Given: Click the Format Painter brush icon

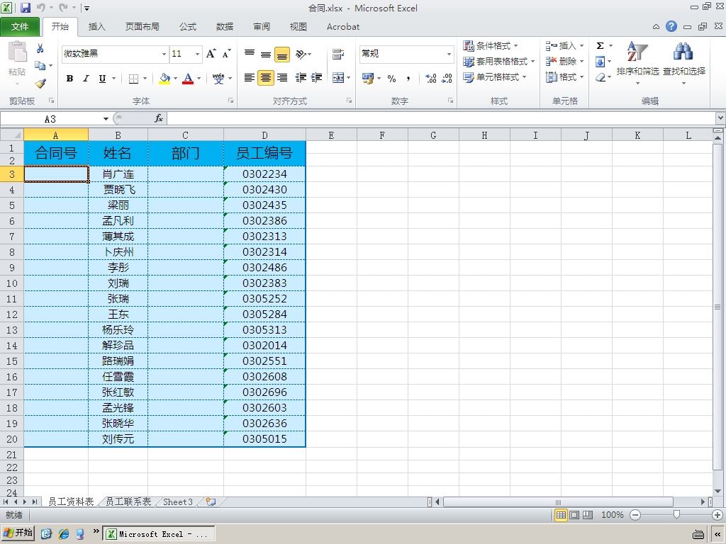Looking at the screenshot, I should point(40,84).
